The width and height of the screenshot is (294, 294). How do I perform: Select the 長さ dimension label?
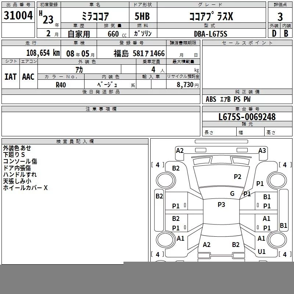[x=209, y=132]
